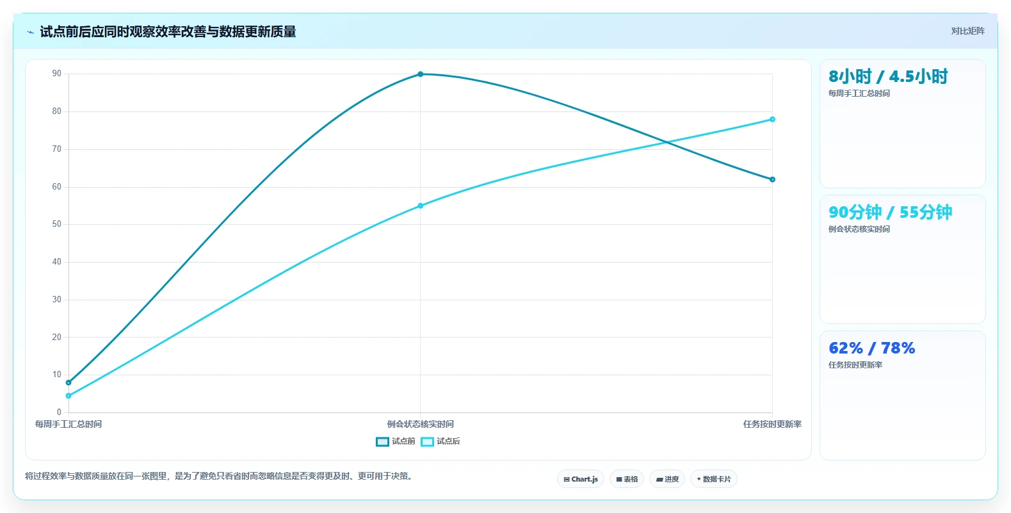Click the chart title 试点前后应同时观察效率改善与数据更新质量
This screenshot has width=1011, height=513.
pos(168,32)
